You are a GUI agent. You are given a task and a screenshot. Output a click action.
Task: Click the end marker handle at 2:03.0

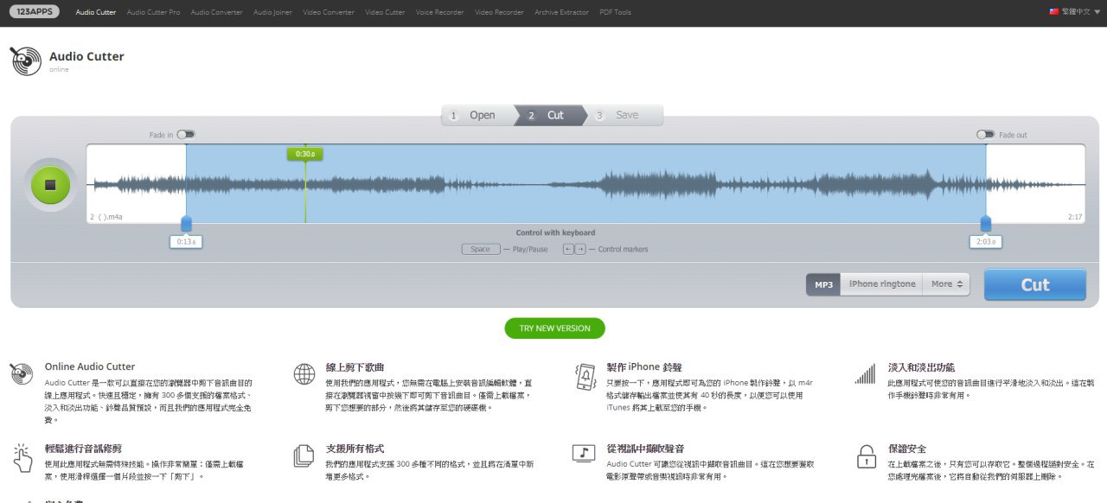coord(986,224)
